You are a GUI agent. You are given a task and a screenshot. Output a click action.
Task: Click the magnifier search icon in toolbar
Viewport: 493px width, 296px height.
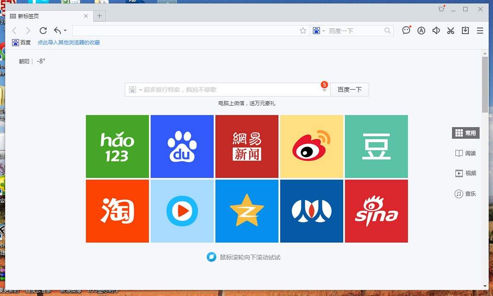coord(387,31)
